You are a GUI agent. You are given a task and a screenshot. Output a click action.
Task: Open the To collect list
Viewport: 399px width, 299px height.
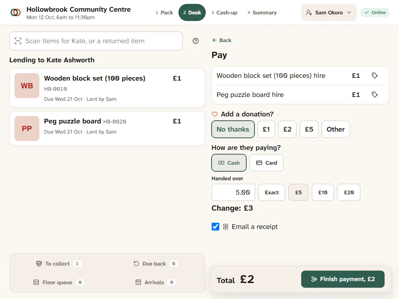pyautogui.click(x=58, y=264)
